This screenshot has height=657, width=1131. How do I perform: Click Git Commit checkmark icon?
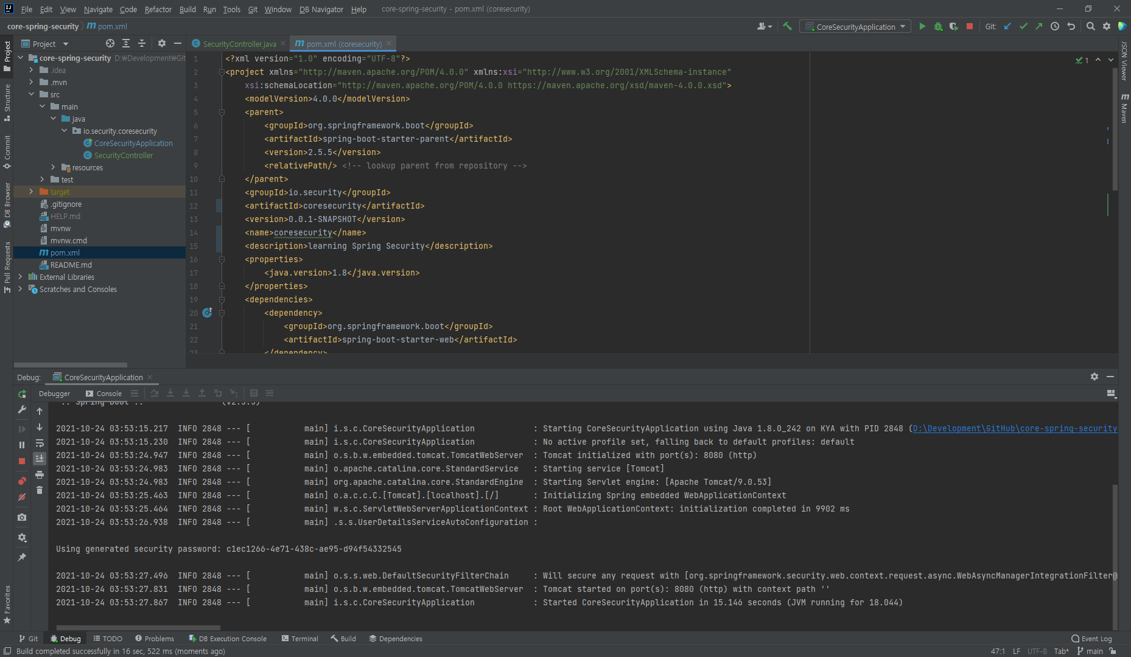(1023, 26)
